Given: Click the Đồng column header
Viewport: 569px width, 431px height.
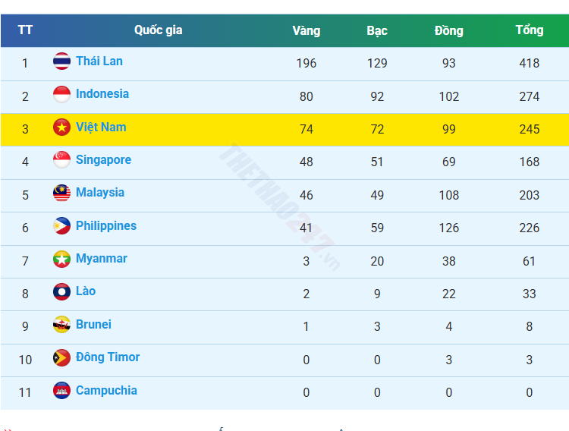Looking at the screenshot, I should (x=449, y=30).
